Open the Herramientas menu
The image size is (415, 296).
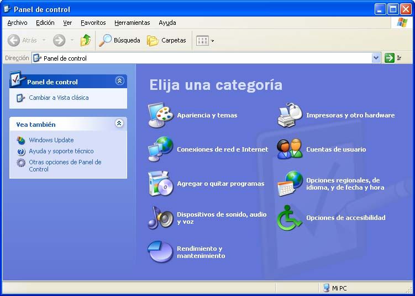pos(132,23)
